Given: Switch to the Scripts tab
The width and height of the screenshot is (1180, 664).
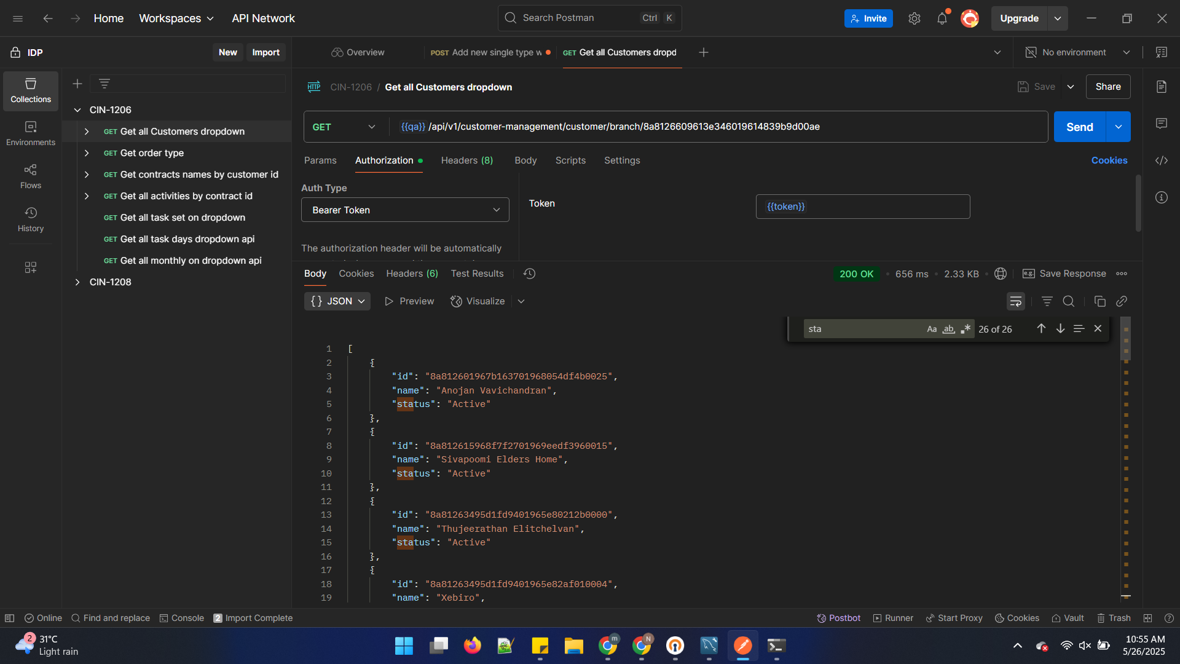Looking at the screenshot, I should click(570, 160).
